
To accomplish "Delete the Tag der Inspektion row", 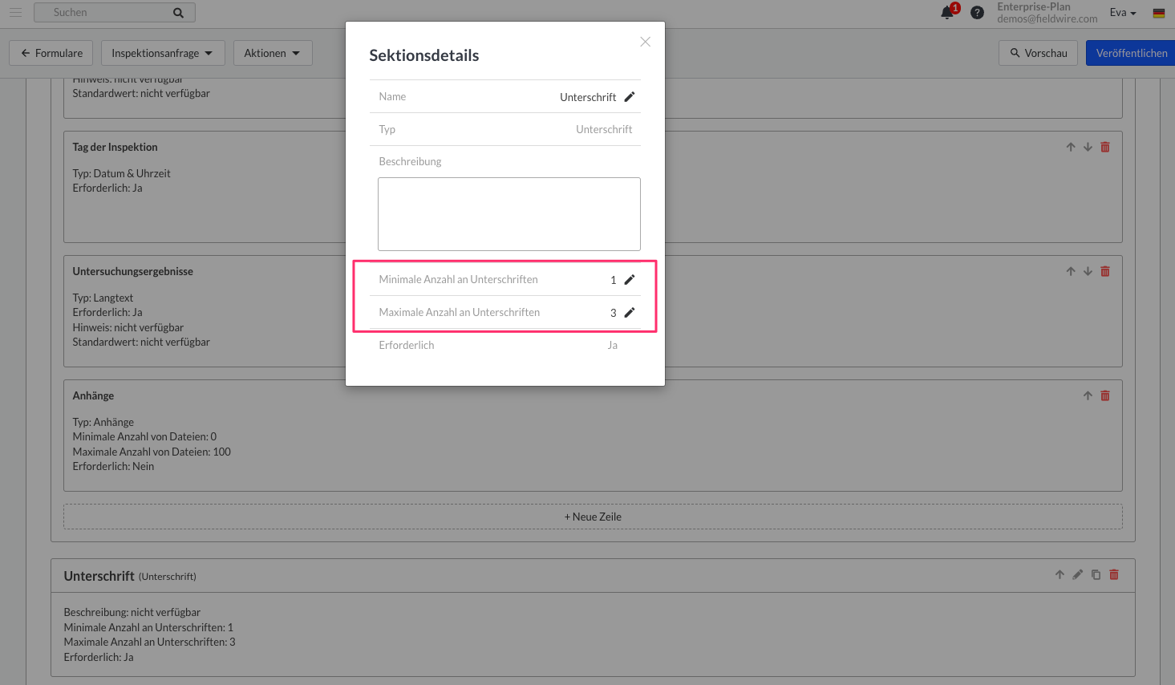I will pyautogui.click(x=1105, y=147).
